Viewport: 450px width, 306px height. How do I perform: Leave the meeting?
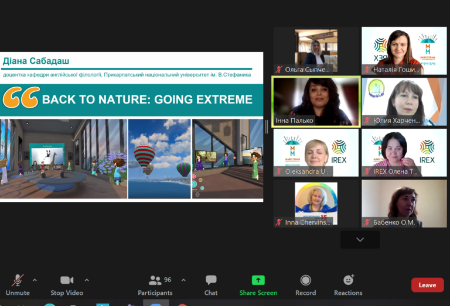(427, 285)
